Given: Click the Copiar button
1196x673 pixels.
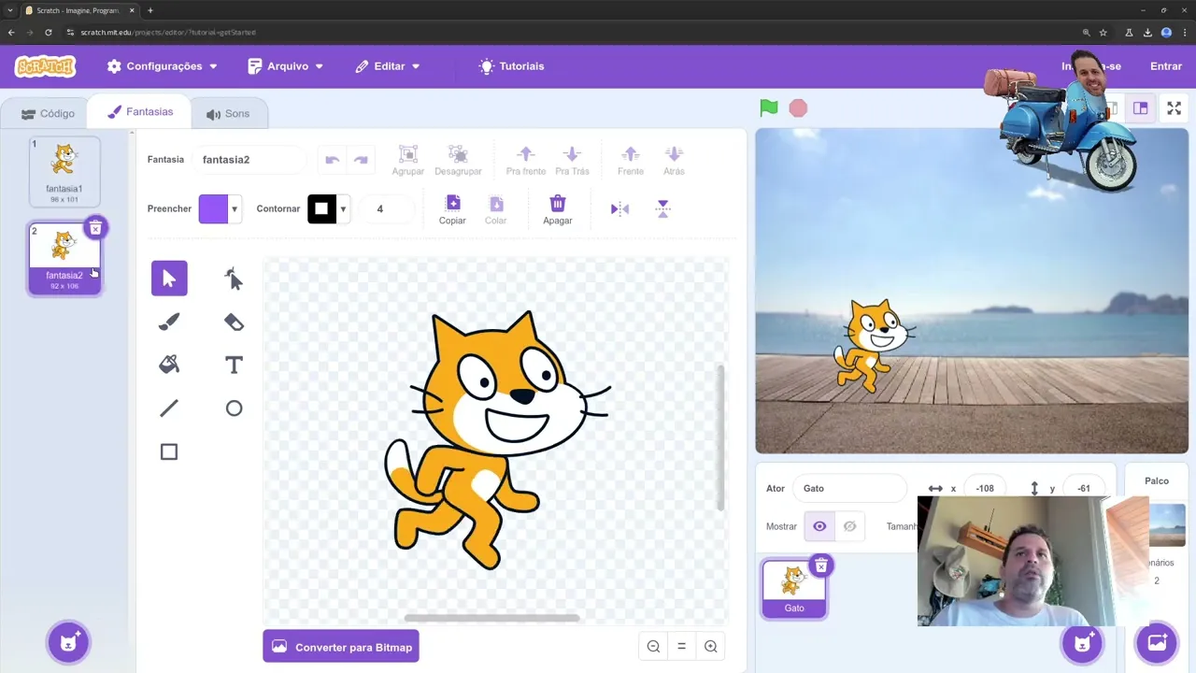Looking at the screenshot, I should [452, 209].
